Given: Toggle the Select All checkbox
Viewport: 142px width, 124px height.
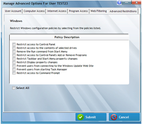Looking at the screenshot, I should pos(14,88).
